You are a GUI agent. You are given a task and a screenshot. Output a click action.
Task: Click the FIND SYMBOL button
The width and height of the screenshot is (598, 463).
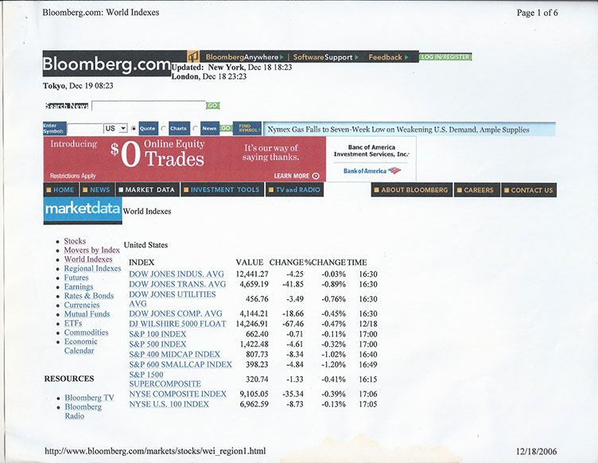click(x=247, y=129)
